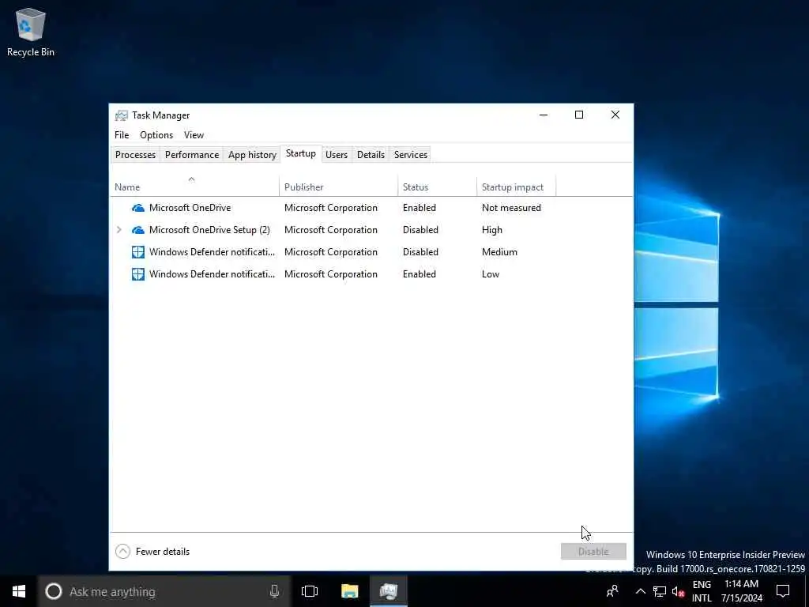This screenshot has height=607, width=809.
Task: Open the Action Center notification icon
Action: click(783, 591)
